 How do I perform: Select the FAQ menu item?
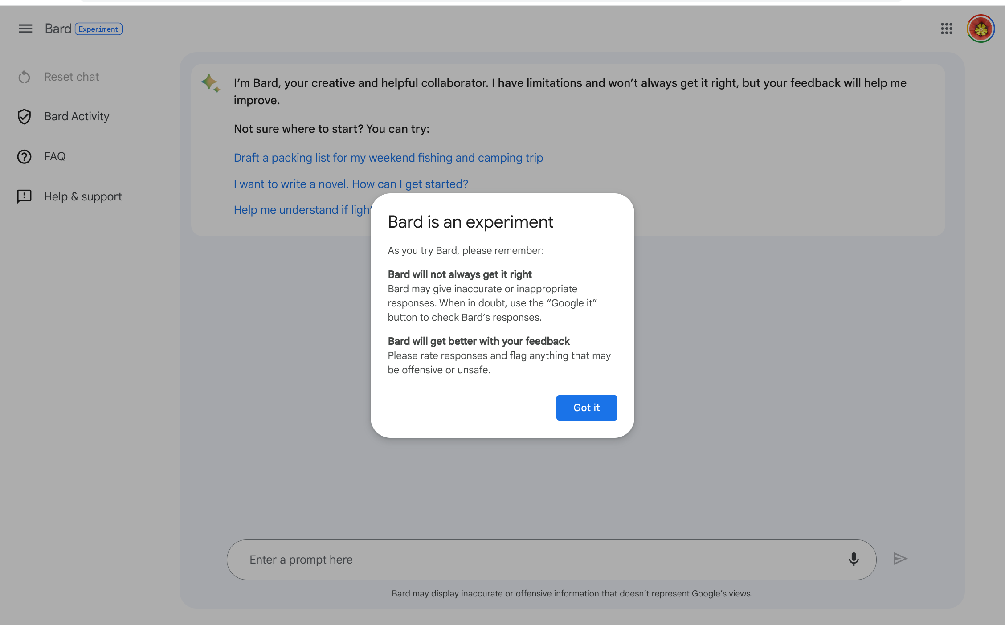[x=55, y=157]
